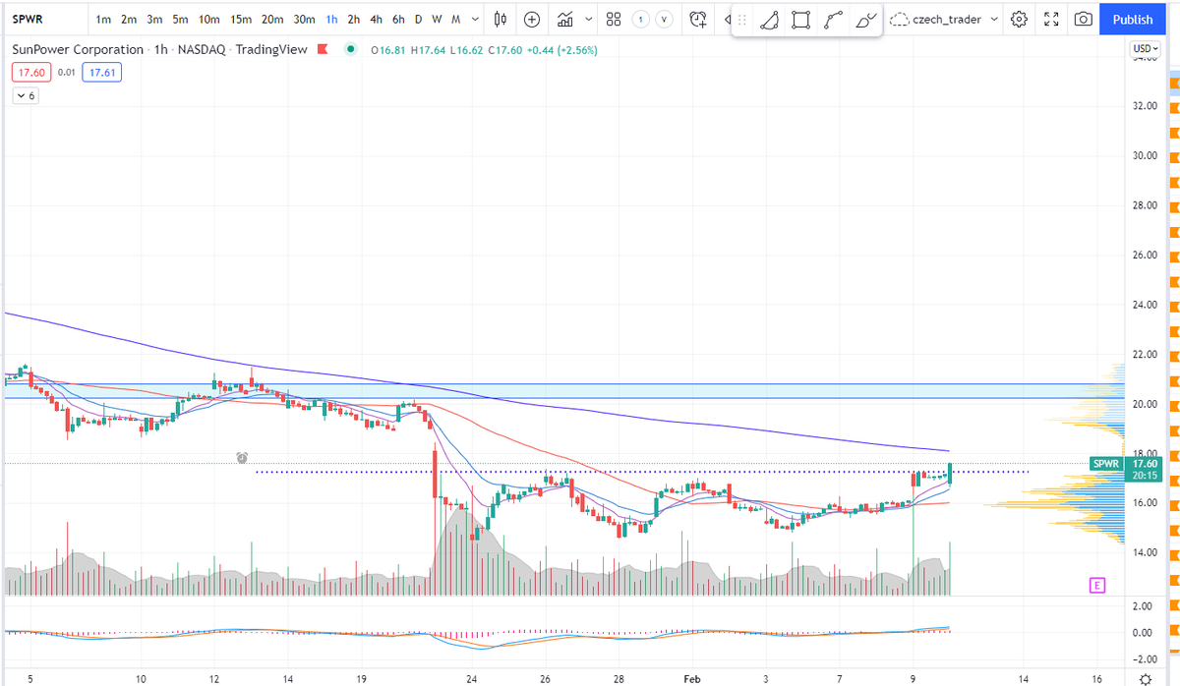Open chart settings gear in top toolbar
1180x686 pixels.
click(x=1019, y=19)
